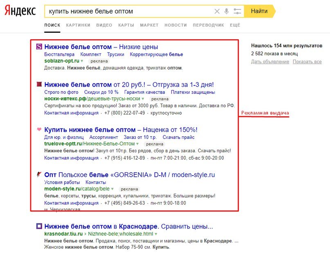
Task: Expand the Ещё menu
Action: pyautogui.click(x=235, y=25)
